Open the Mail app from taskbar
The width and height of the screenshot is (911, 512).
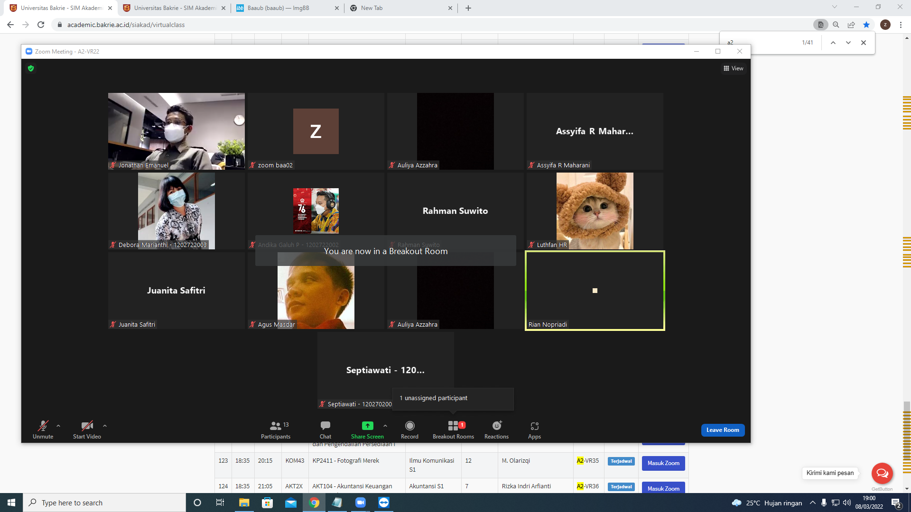coord(291,503)
